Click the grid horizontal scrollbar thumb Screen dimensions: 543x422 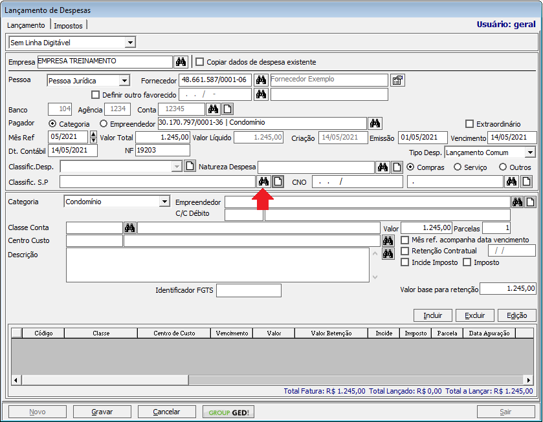point(105,380)
